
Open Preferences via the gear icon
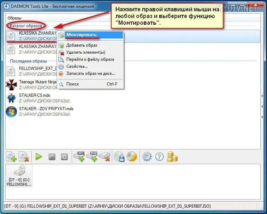click(147, 157)
